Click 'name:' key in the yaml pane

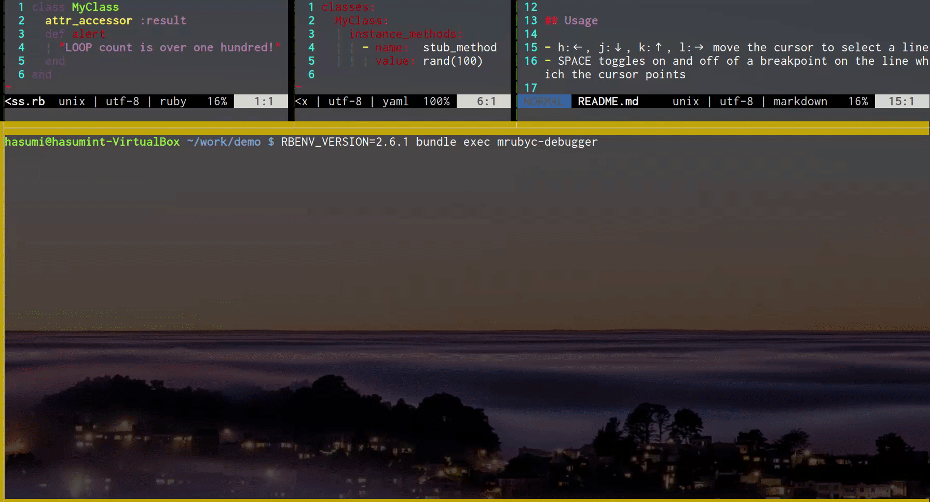392,48
